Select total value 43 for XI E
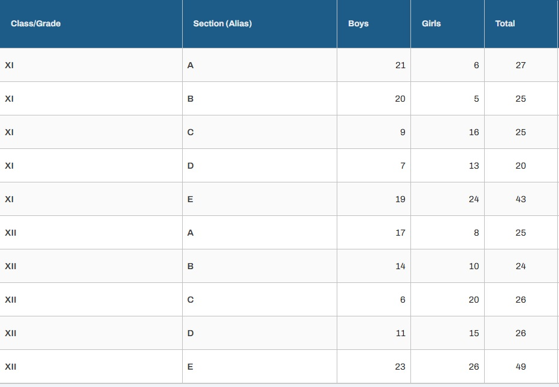The height and width of the screenshot is (387, 559). coord(521,199)
